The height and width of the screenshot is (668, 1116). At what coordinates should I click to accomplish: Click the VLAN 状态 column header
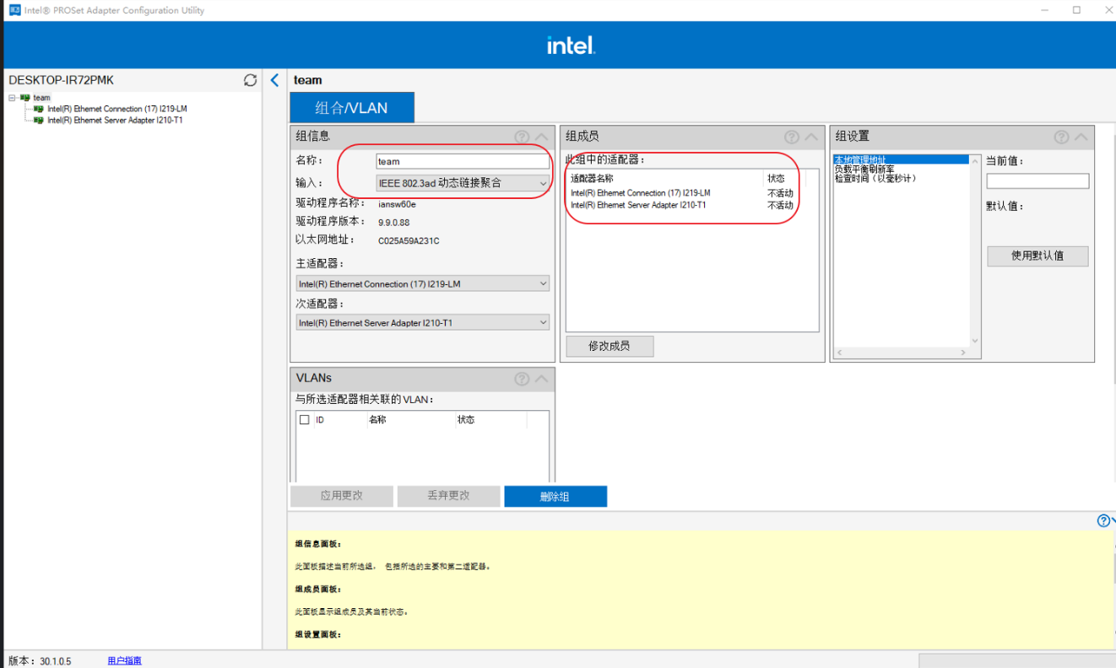pos(466,419)
